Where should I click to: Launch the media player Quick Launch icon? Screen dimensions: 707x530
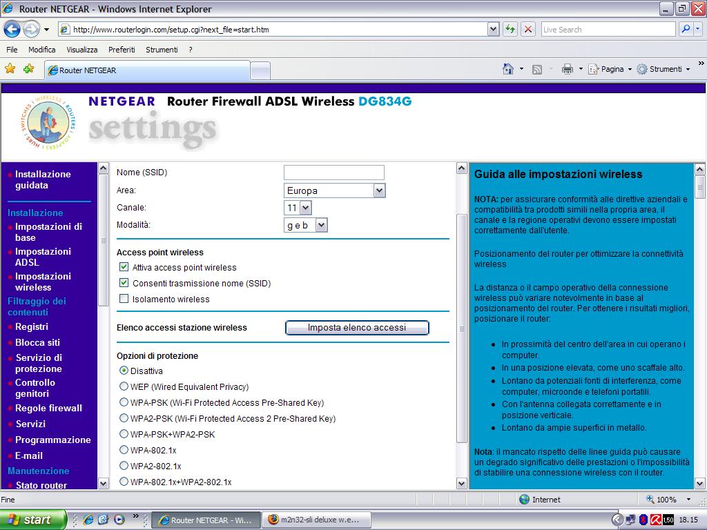pos(119,520)
